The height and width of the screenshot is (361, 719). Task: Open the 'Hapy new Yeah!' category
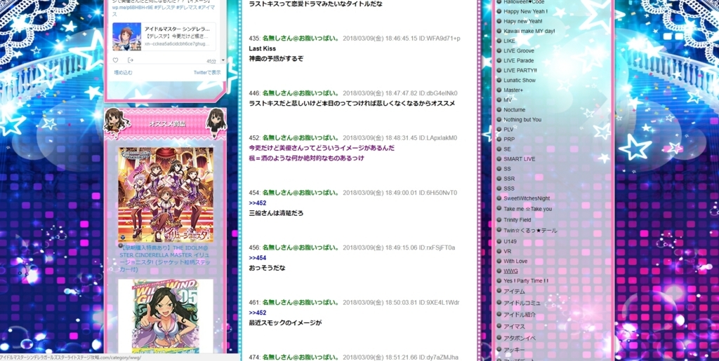pyautogui.click(x=522, y=21)
